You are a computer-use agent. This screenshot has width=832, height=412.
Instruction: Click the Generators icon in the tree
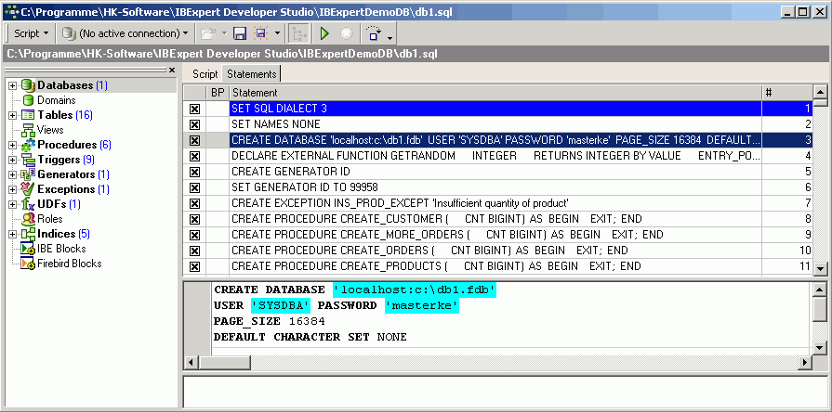click(x=28, y=174)
